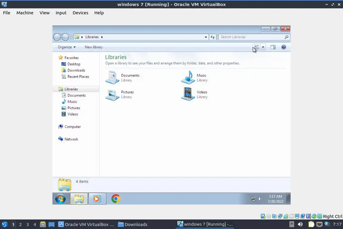Viewport: 343px width, 229px height.
Task: Toggle the Explorer preview pane
Action: click(273, 47)
